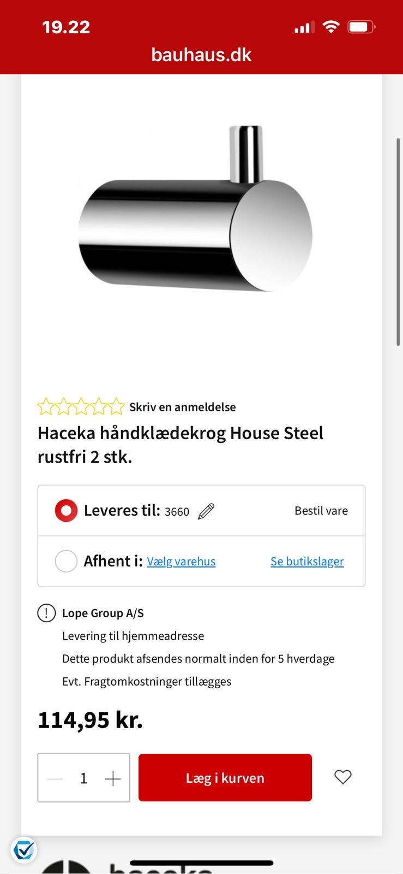Tap the bauhaus.dk address bar

coord(201,55)
